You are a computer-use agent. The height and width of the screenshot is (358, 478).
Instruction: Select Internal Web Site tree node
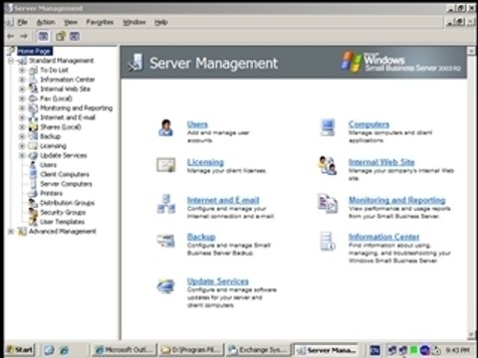point(65,89)
